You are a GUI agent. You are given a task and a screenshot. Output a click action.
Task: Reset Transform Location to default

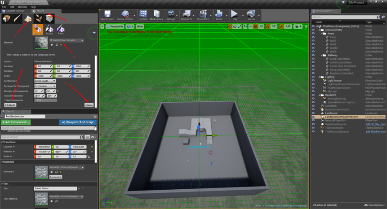click(x=92, y=147)
